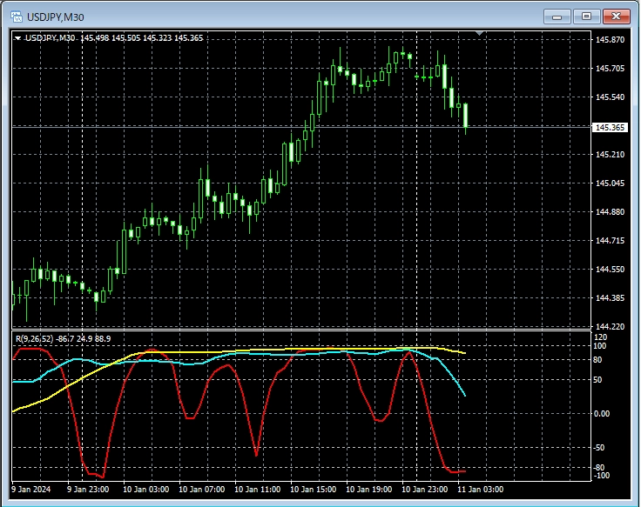The image size is (641, 507).
Task: Click the 145.870 price scale label
Action: (x=610, y=40)
